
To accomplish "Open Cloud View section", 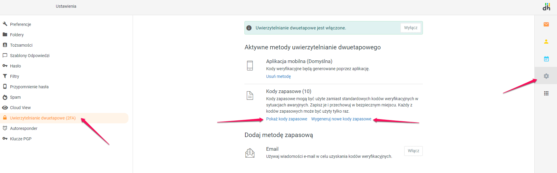I will click(x=21, y=108).
